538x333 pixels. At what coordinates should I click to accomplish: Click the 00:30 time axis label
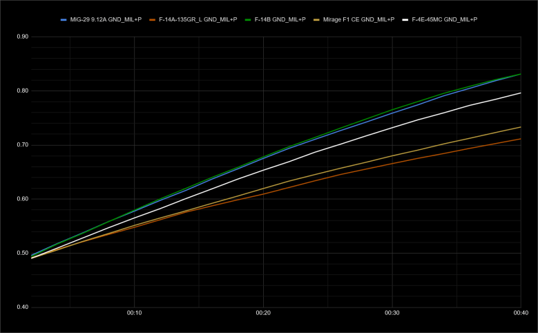click(392, 313)
